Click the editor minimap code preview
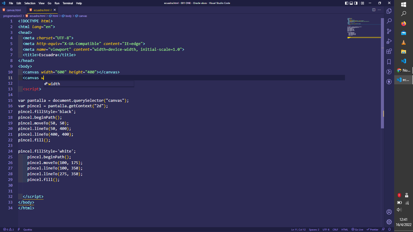 tap(364, 28)
